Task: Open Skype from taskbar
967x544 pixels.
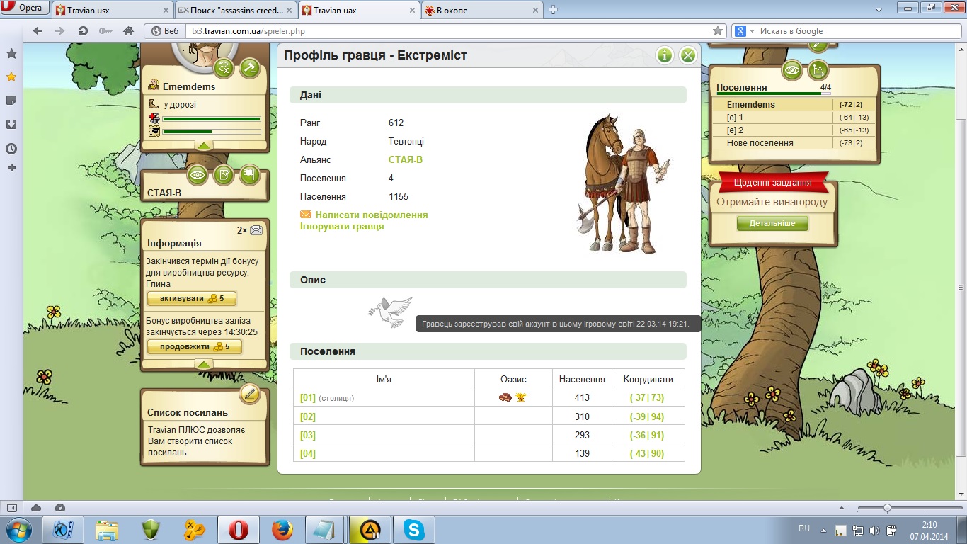Action: (414, 529)
